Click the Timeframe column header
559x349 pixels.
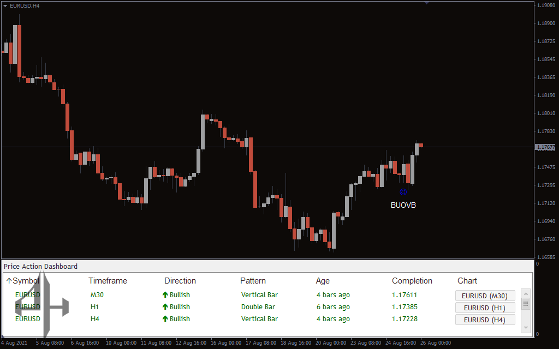[108, 281]
